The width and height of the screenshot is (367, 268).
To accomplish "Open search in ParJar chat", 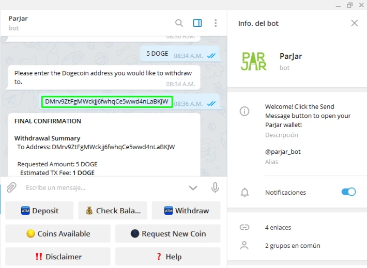I will click(x=179, y=23).
